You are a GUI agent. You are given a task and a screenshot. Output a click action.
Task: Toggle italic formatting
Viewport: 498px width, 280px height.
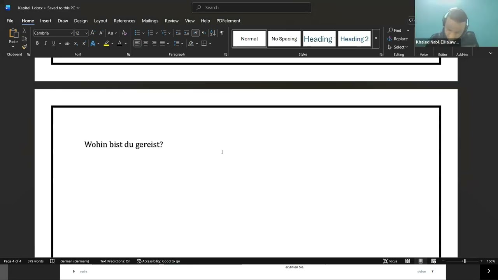46,43
